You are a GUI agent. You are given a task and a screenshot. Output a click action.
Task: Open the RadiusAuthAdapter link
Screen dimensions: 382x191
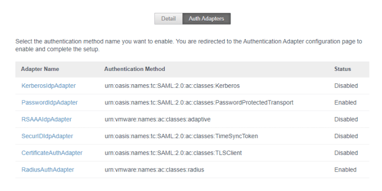(x=47, y=170)
